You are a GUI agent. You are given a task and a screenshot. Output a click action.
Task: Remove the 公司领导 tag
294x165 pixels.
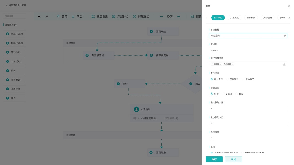click(220, 64)
